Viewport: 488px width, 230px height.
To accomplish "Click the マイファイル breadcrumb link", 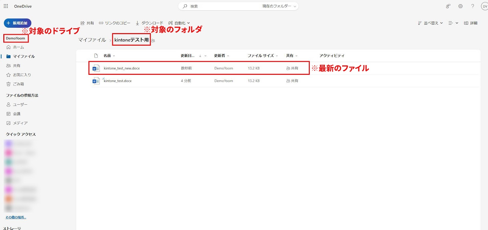I will [92, 40].
